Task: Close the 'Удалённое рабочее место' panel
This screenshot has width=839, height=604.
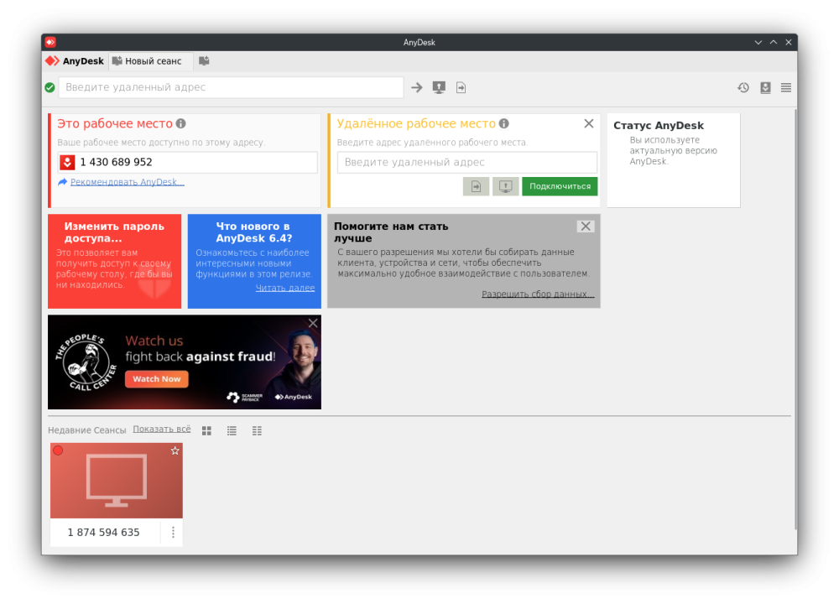Action: pyautogui.click(x=589, y=123)
